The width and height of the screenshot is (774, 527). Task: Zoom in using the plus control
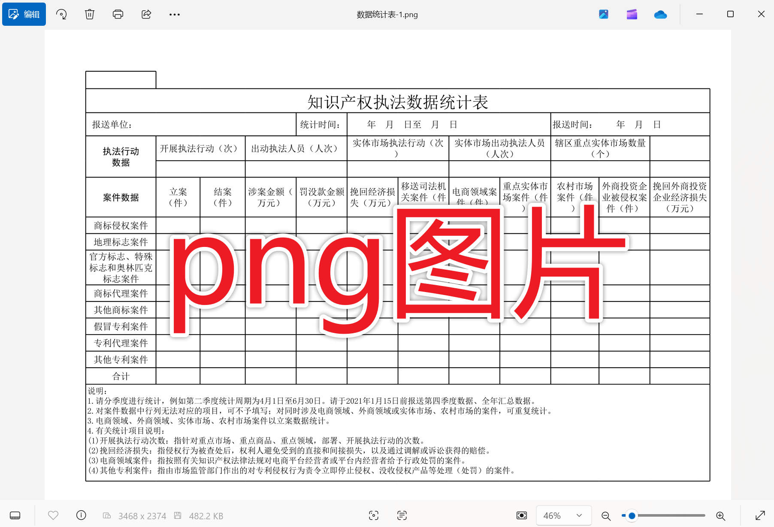point(722,515)
